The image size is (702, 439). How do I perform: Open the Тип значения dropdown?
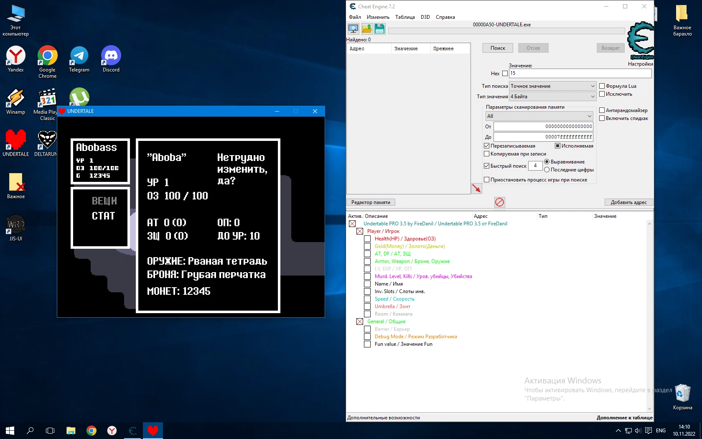[552, 97]
